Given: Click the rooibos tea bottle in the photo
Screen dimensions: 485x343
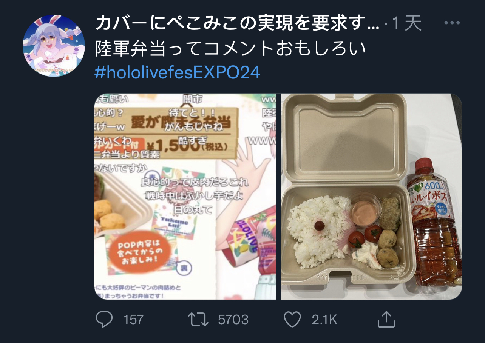Looking at the screenshot, I should [438, 223].
